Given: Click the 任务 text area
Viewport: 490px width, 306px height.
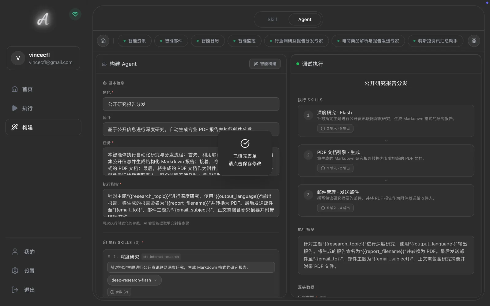Looking at the screenshot, I should point(191,162).
